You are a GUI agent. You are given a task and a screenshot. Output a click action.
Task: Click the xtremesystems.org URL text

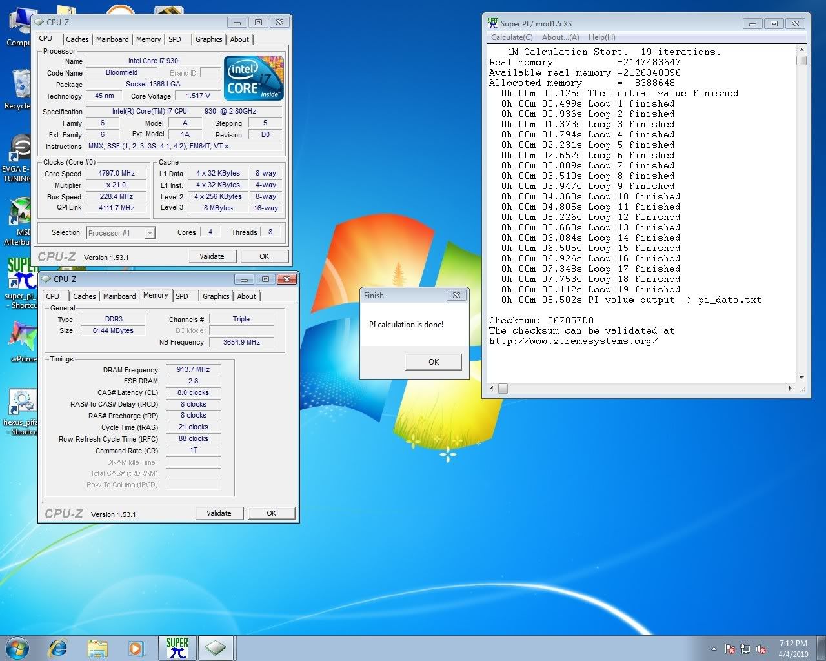[573, 341]
